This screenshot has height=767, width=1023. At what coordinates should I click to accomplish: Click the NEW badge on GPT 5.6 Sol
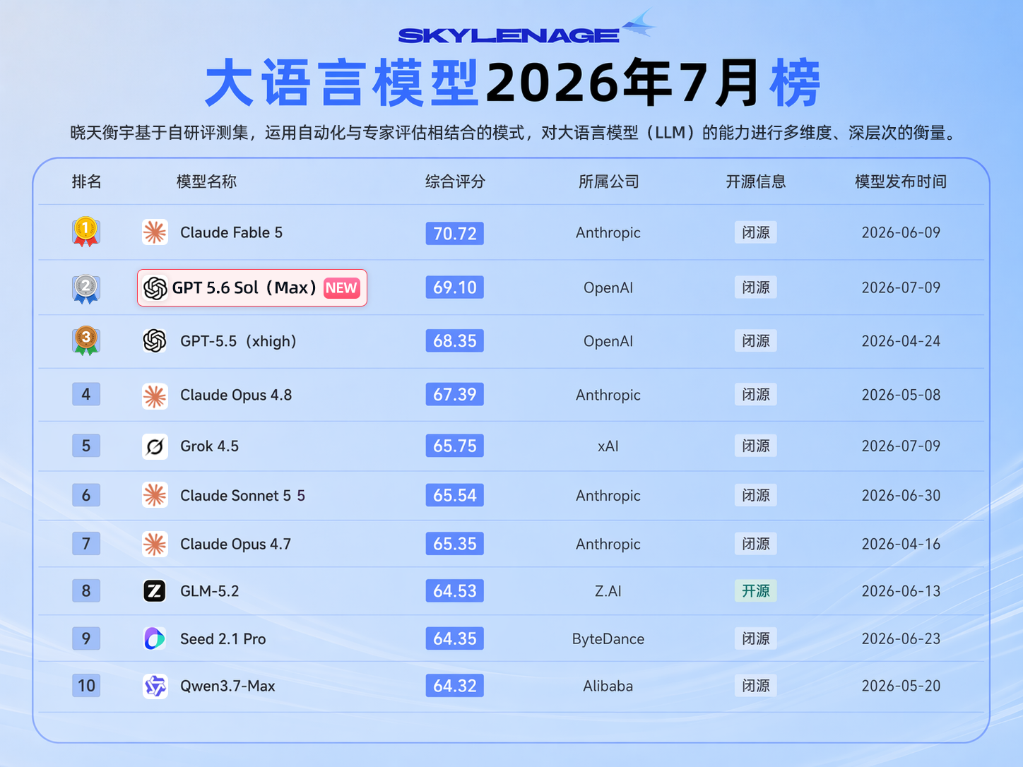(342, 288)
